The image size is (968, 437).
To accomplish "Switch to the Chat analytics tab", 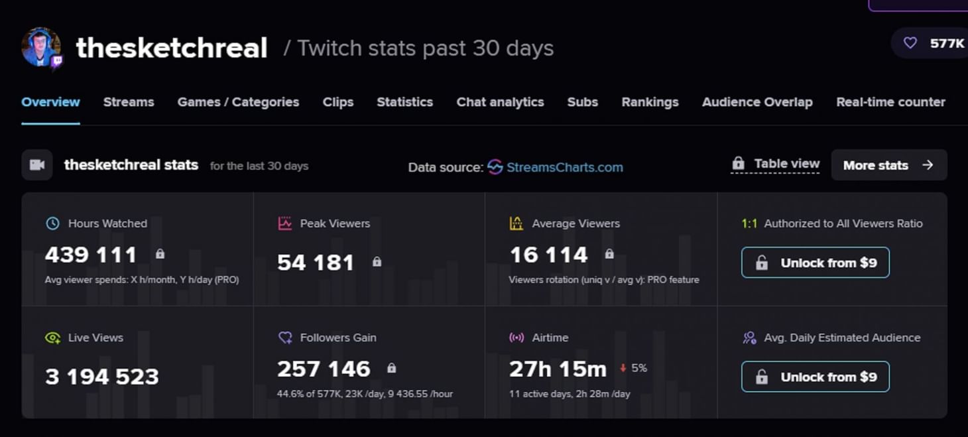I will tap(500, 102).
